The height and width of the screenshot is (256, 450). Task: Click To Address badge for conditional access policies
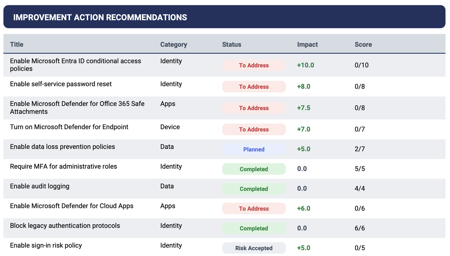point(254,65)
